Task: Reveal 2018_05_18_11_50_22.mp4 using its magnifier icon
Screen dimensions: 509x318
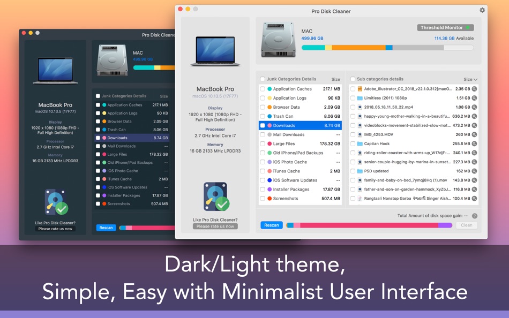Action: click(x=474, y=107)
